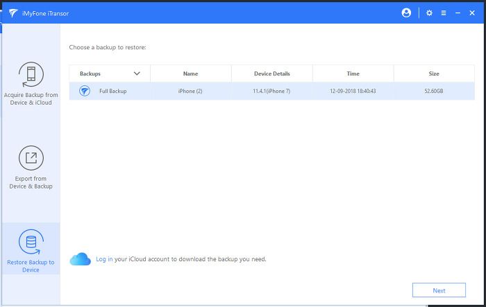Click the Next button
Screen dimensions: 486x307
tap(439, 290)
